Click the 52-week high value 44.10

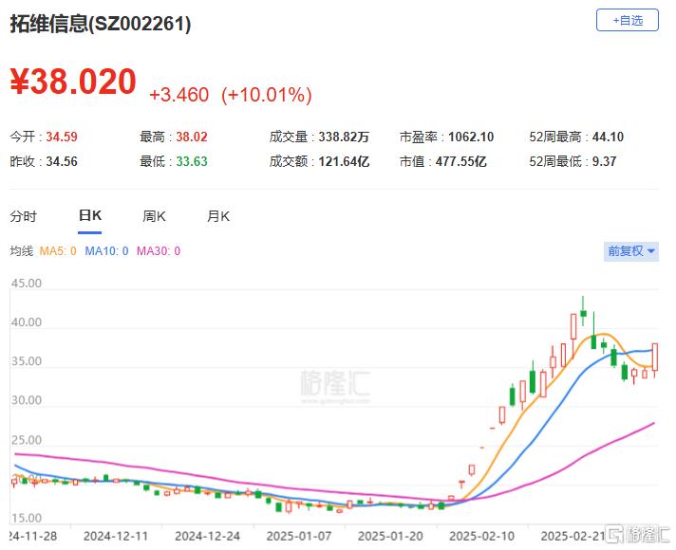pyautogui.click(x=608, y=137)
